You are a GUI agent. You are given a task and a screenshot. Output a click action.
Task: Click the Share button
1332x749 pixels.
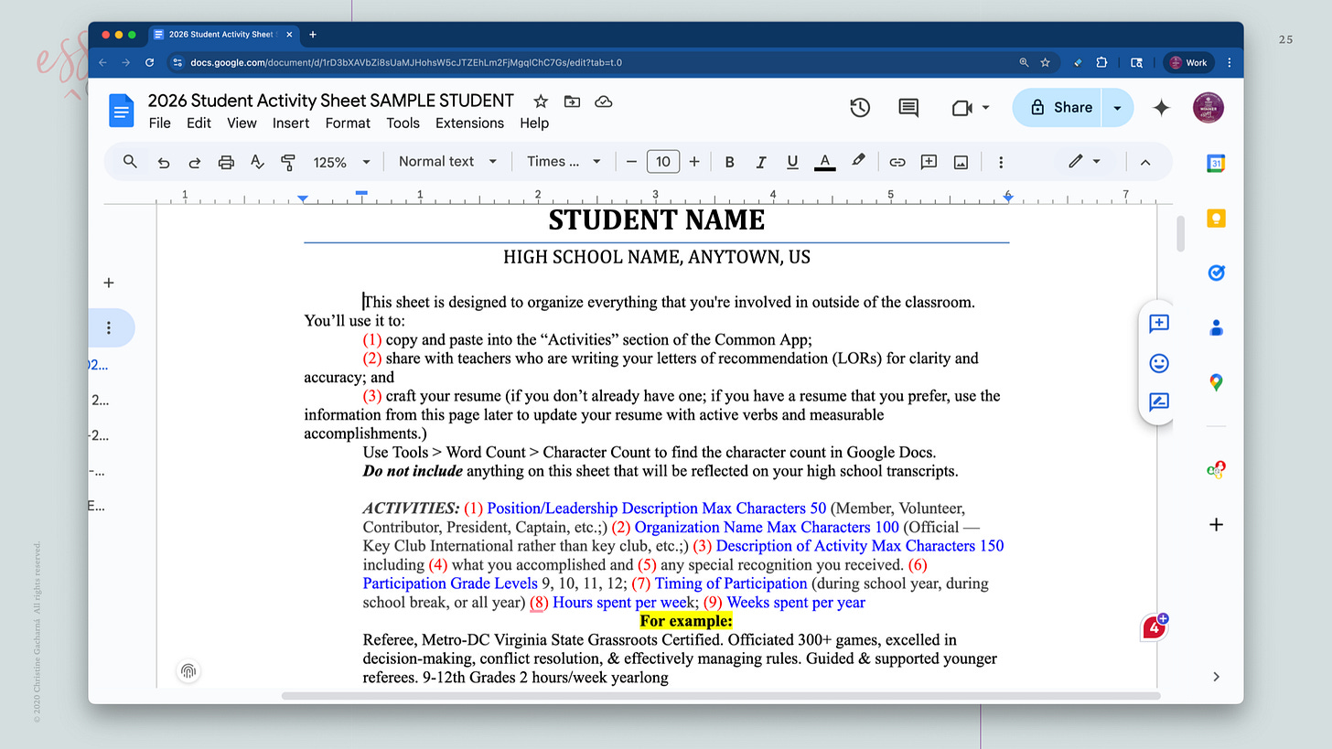[1061, 108]
